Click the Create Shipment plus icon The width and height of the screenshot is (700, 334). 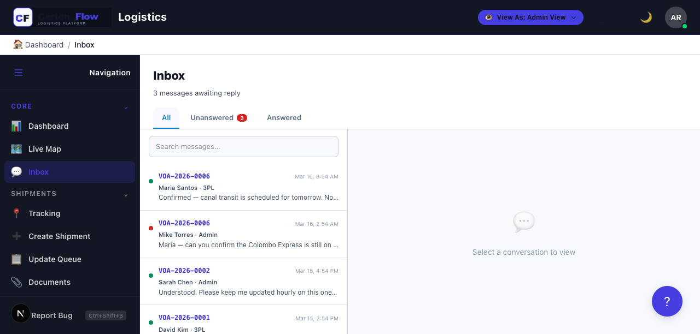16,236
